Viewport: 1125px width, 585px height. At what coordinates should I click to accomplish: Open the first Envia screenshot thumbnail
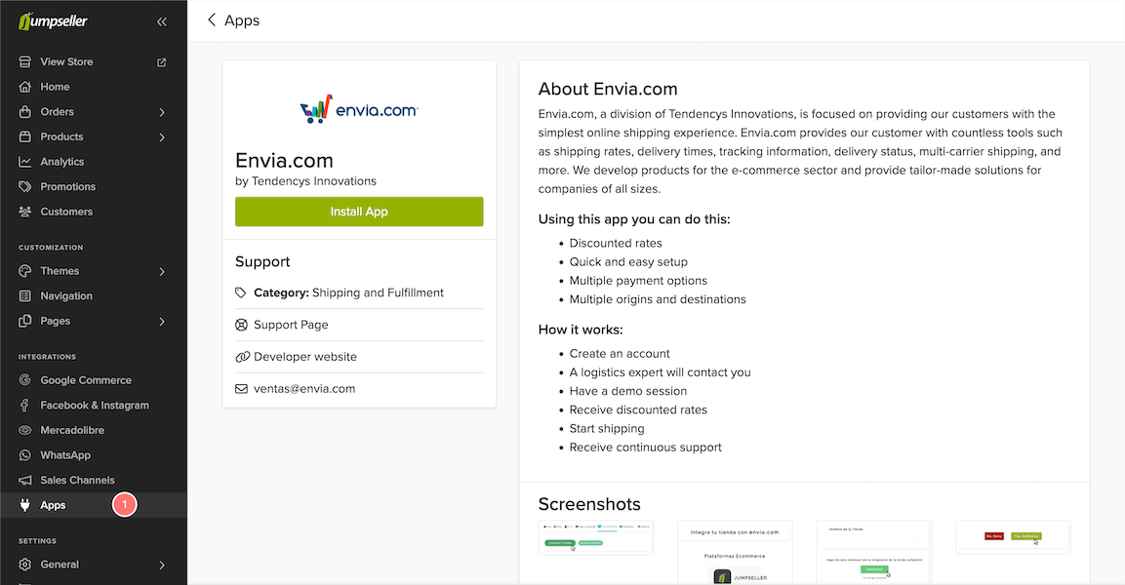595,537
